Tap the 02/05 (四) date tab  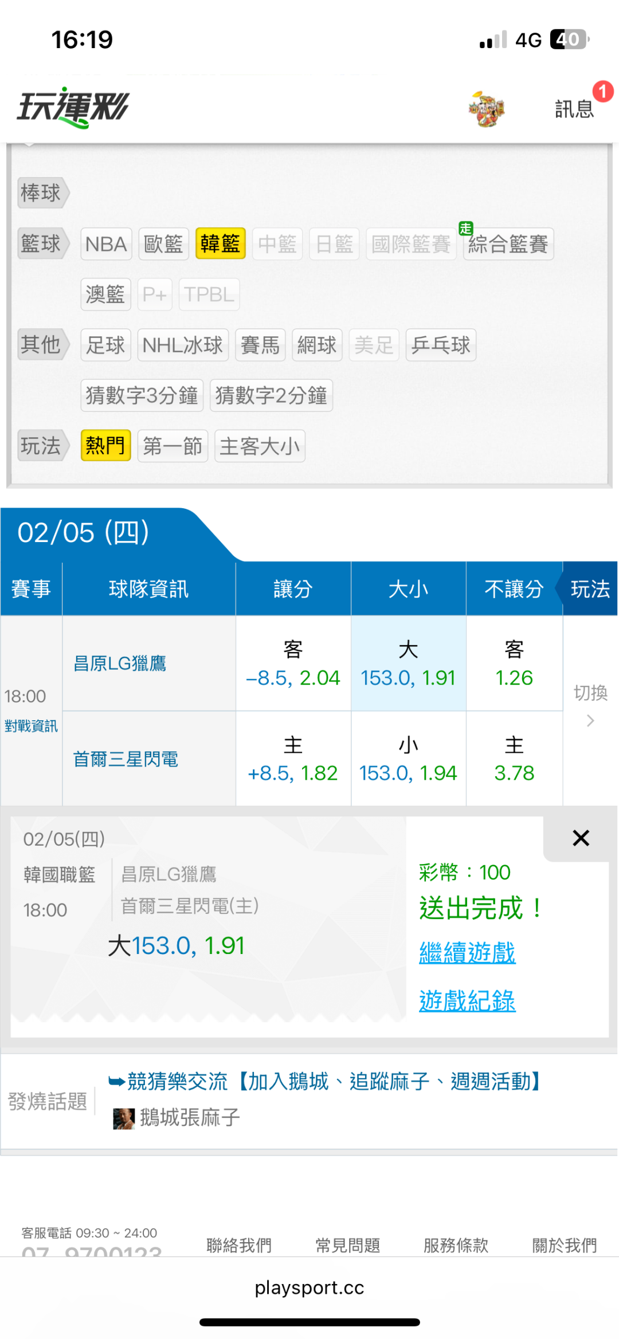click(84, 533)
